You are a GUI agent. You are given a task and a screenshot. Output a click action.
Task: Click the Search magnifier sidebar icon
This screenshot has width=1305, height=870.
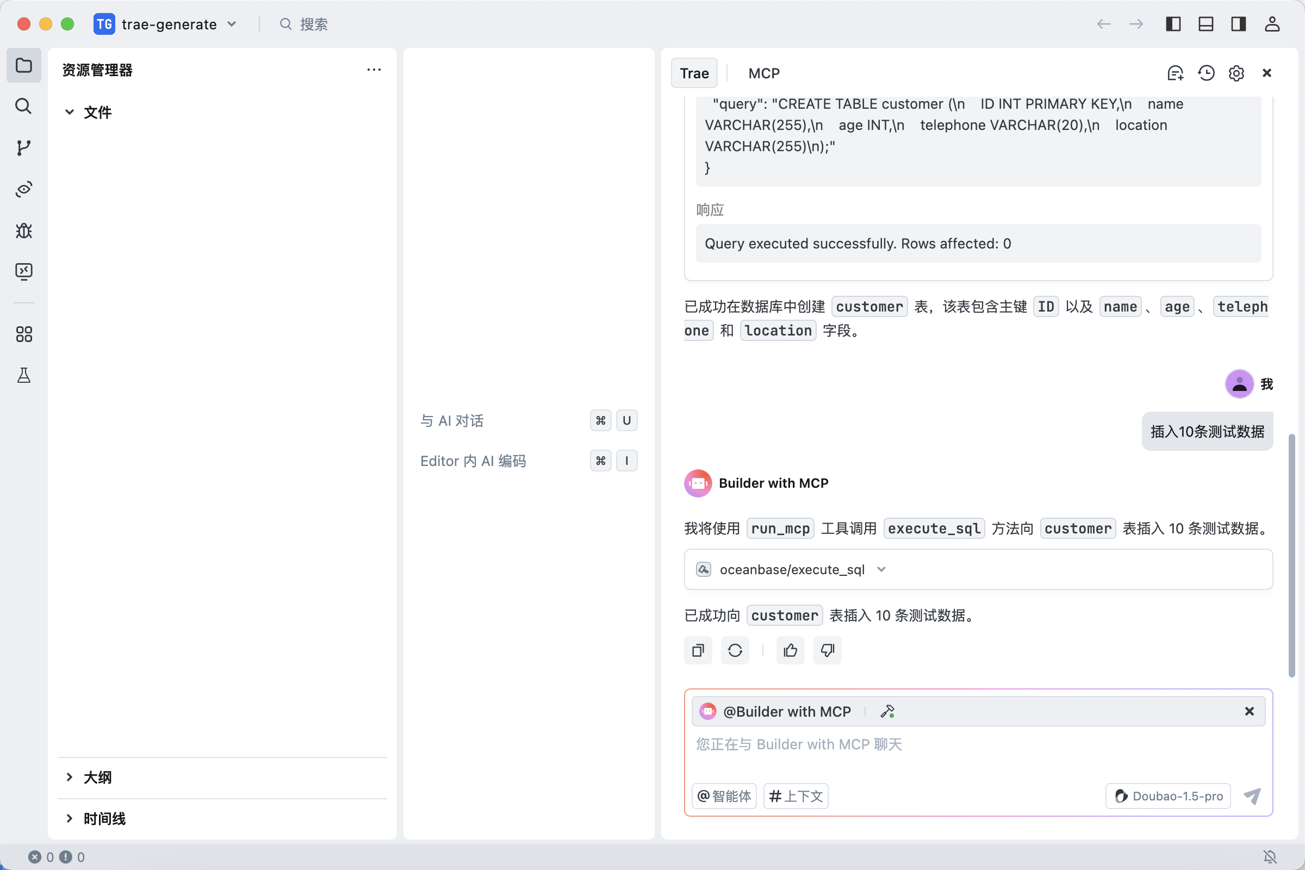23,106
